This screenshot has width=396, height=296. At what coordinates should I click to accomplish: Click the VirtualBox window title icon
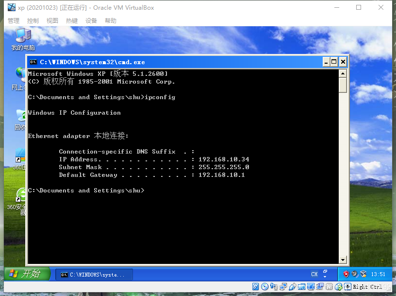(11, 7)
